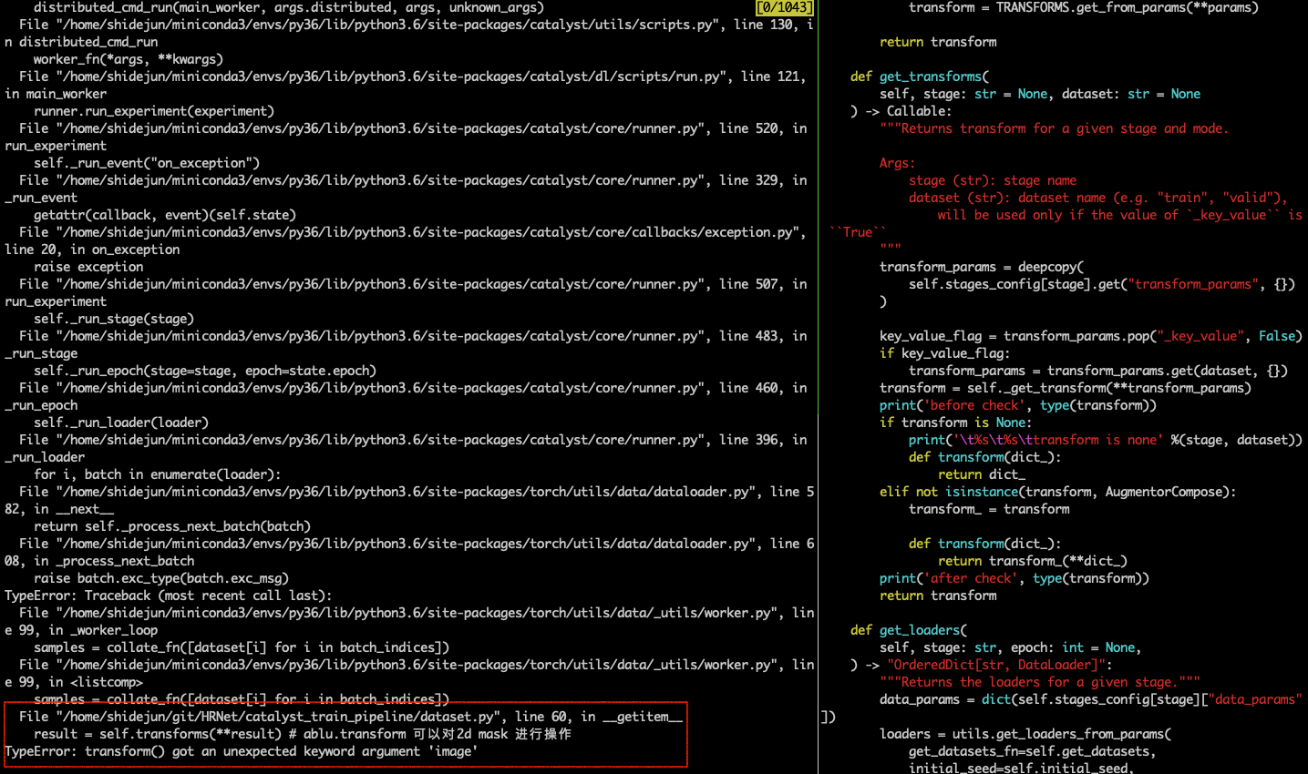Click the 'key_value_flag = transform_params.pop' line
This screenshot has height=774, width=1308.
tap(1091, 336)
